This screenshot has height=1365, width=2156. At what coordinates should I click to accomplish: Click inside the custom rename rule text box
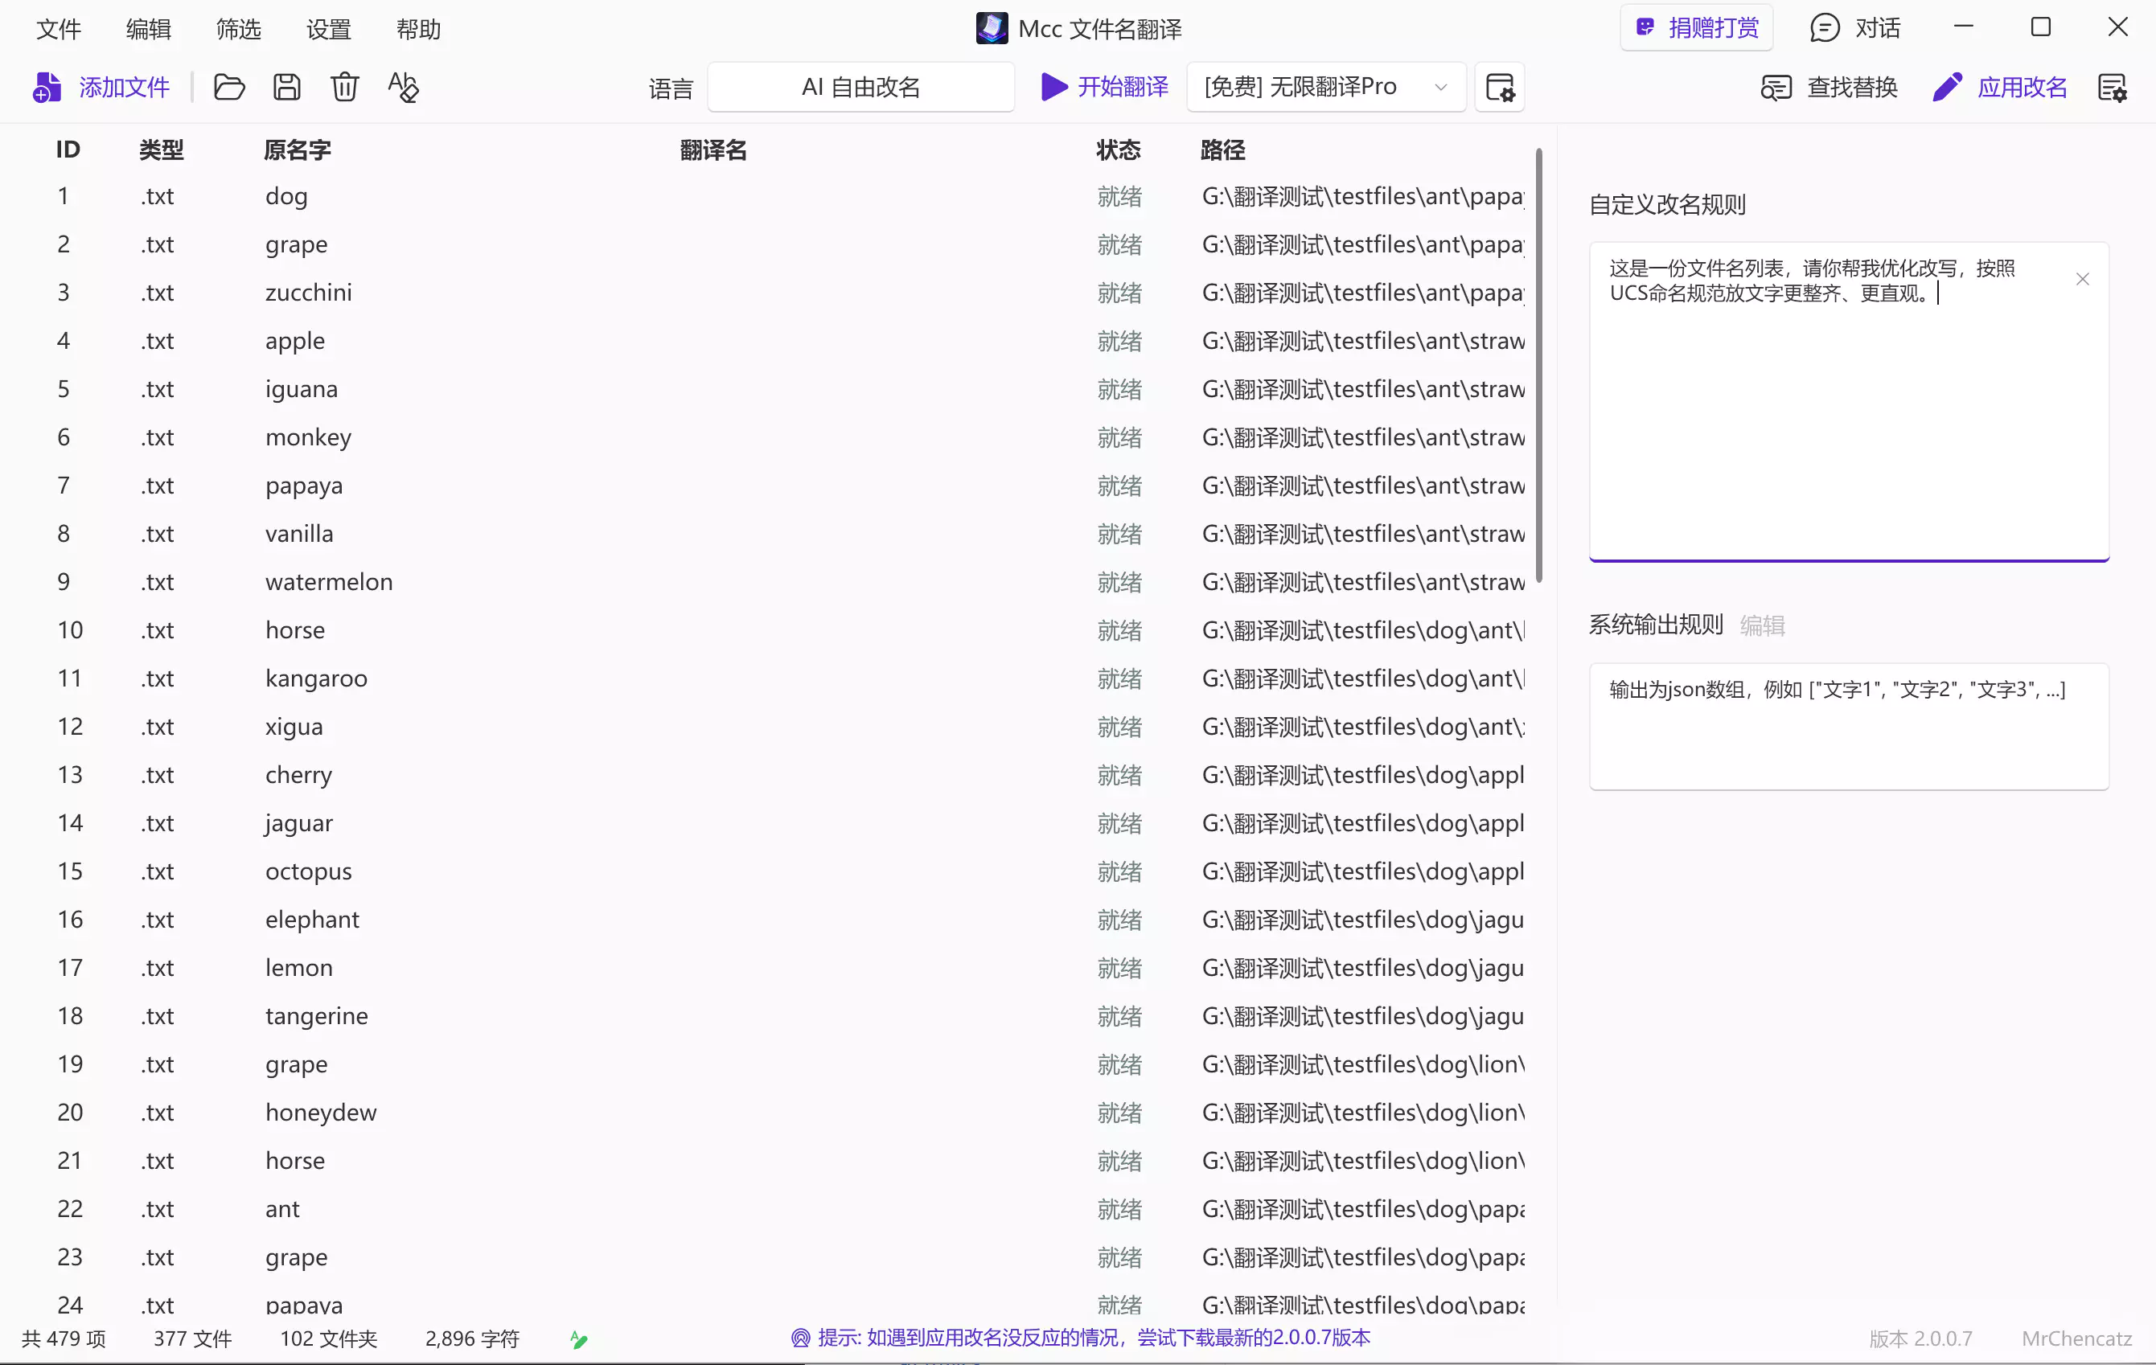(1845, 403)
